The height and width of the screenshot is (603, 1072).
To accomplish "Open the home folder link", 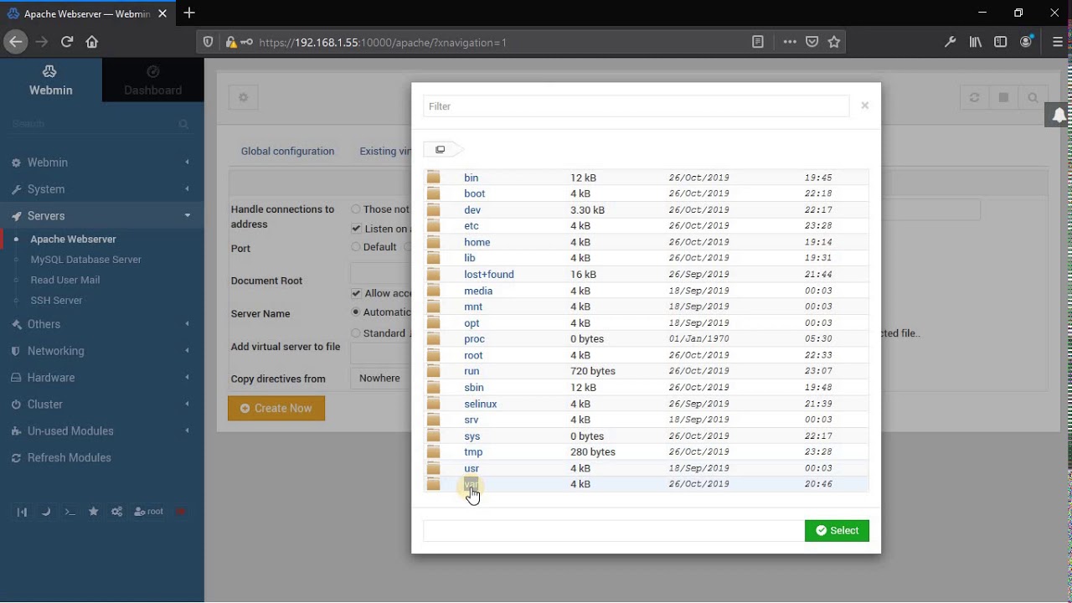I will click(477, 242).
